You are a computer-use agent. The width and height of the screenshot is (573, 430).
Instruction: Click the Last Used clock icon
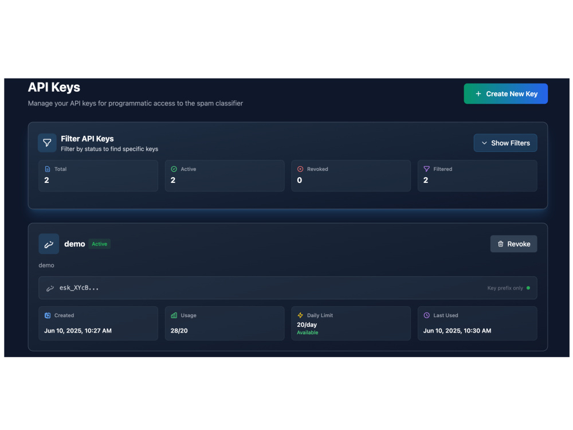coord(426,315)
